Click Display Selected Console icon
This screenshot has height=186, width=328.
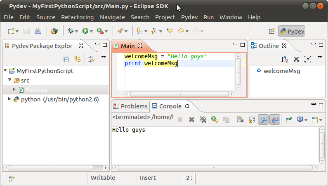(300, 119)
